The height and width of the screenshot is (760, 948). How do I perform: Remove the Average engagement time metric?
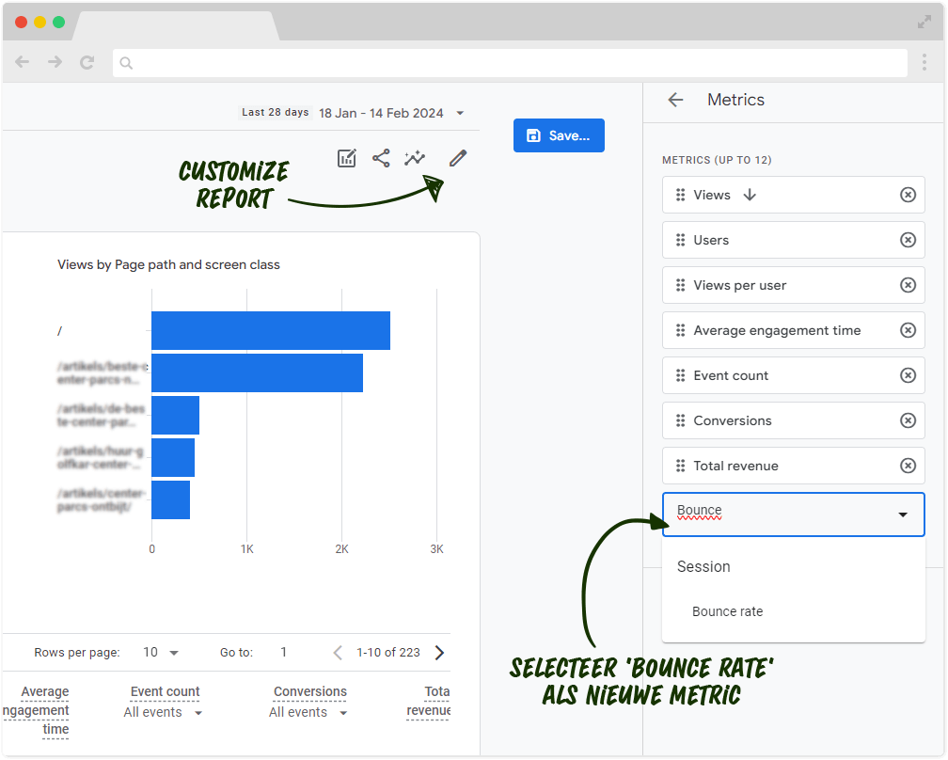908,330
